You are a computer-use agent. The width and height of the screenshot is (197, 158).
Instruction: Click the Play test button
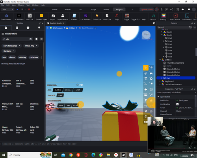click(x=17, y=9)
